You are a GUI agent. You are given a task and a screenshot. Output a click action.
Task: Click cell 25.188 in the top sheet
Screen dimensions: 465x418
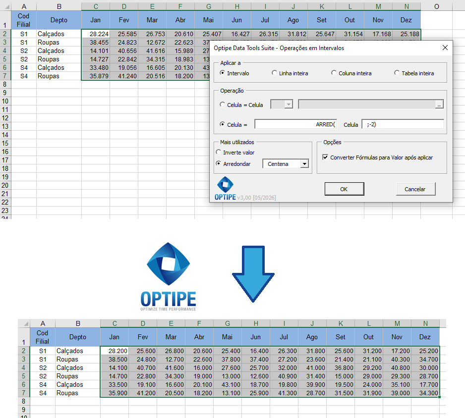click(x=407, y=34)
